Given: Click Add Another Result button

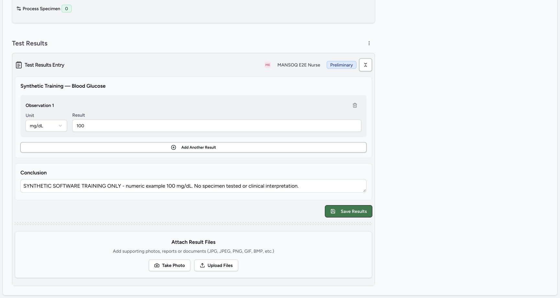Looking at the screenshot, I should [x=193, y=148].
